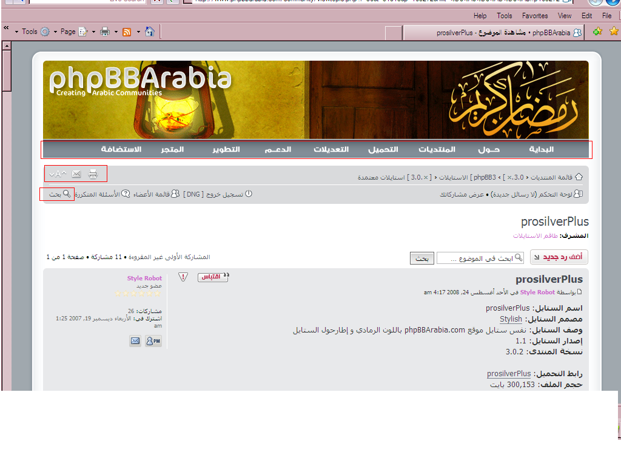
Task: Open التحميل in the site navigation
Action: [x=383, y=149]
